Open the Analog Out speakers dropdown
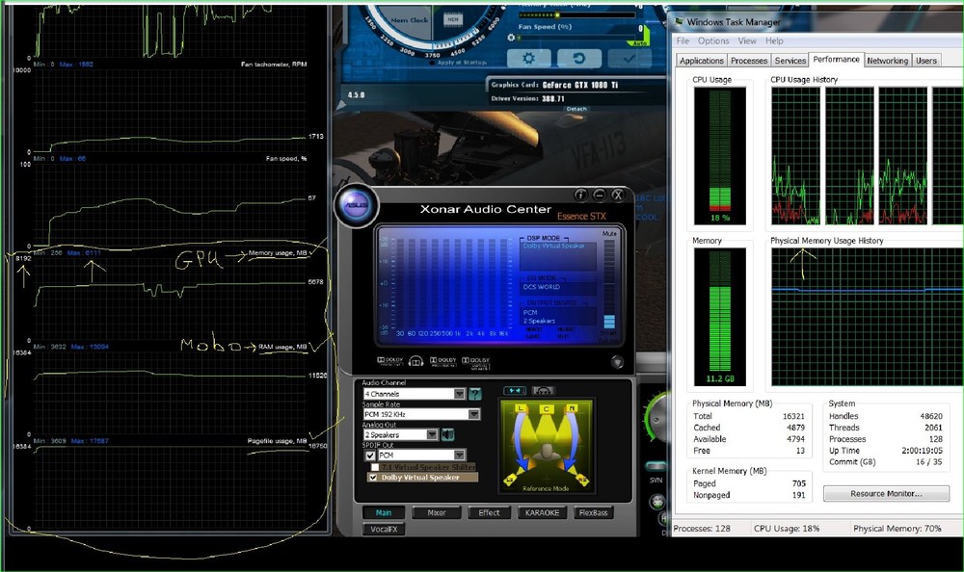 pyautogui.click(x=432, y=434)
